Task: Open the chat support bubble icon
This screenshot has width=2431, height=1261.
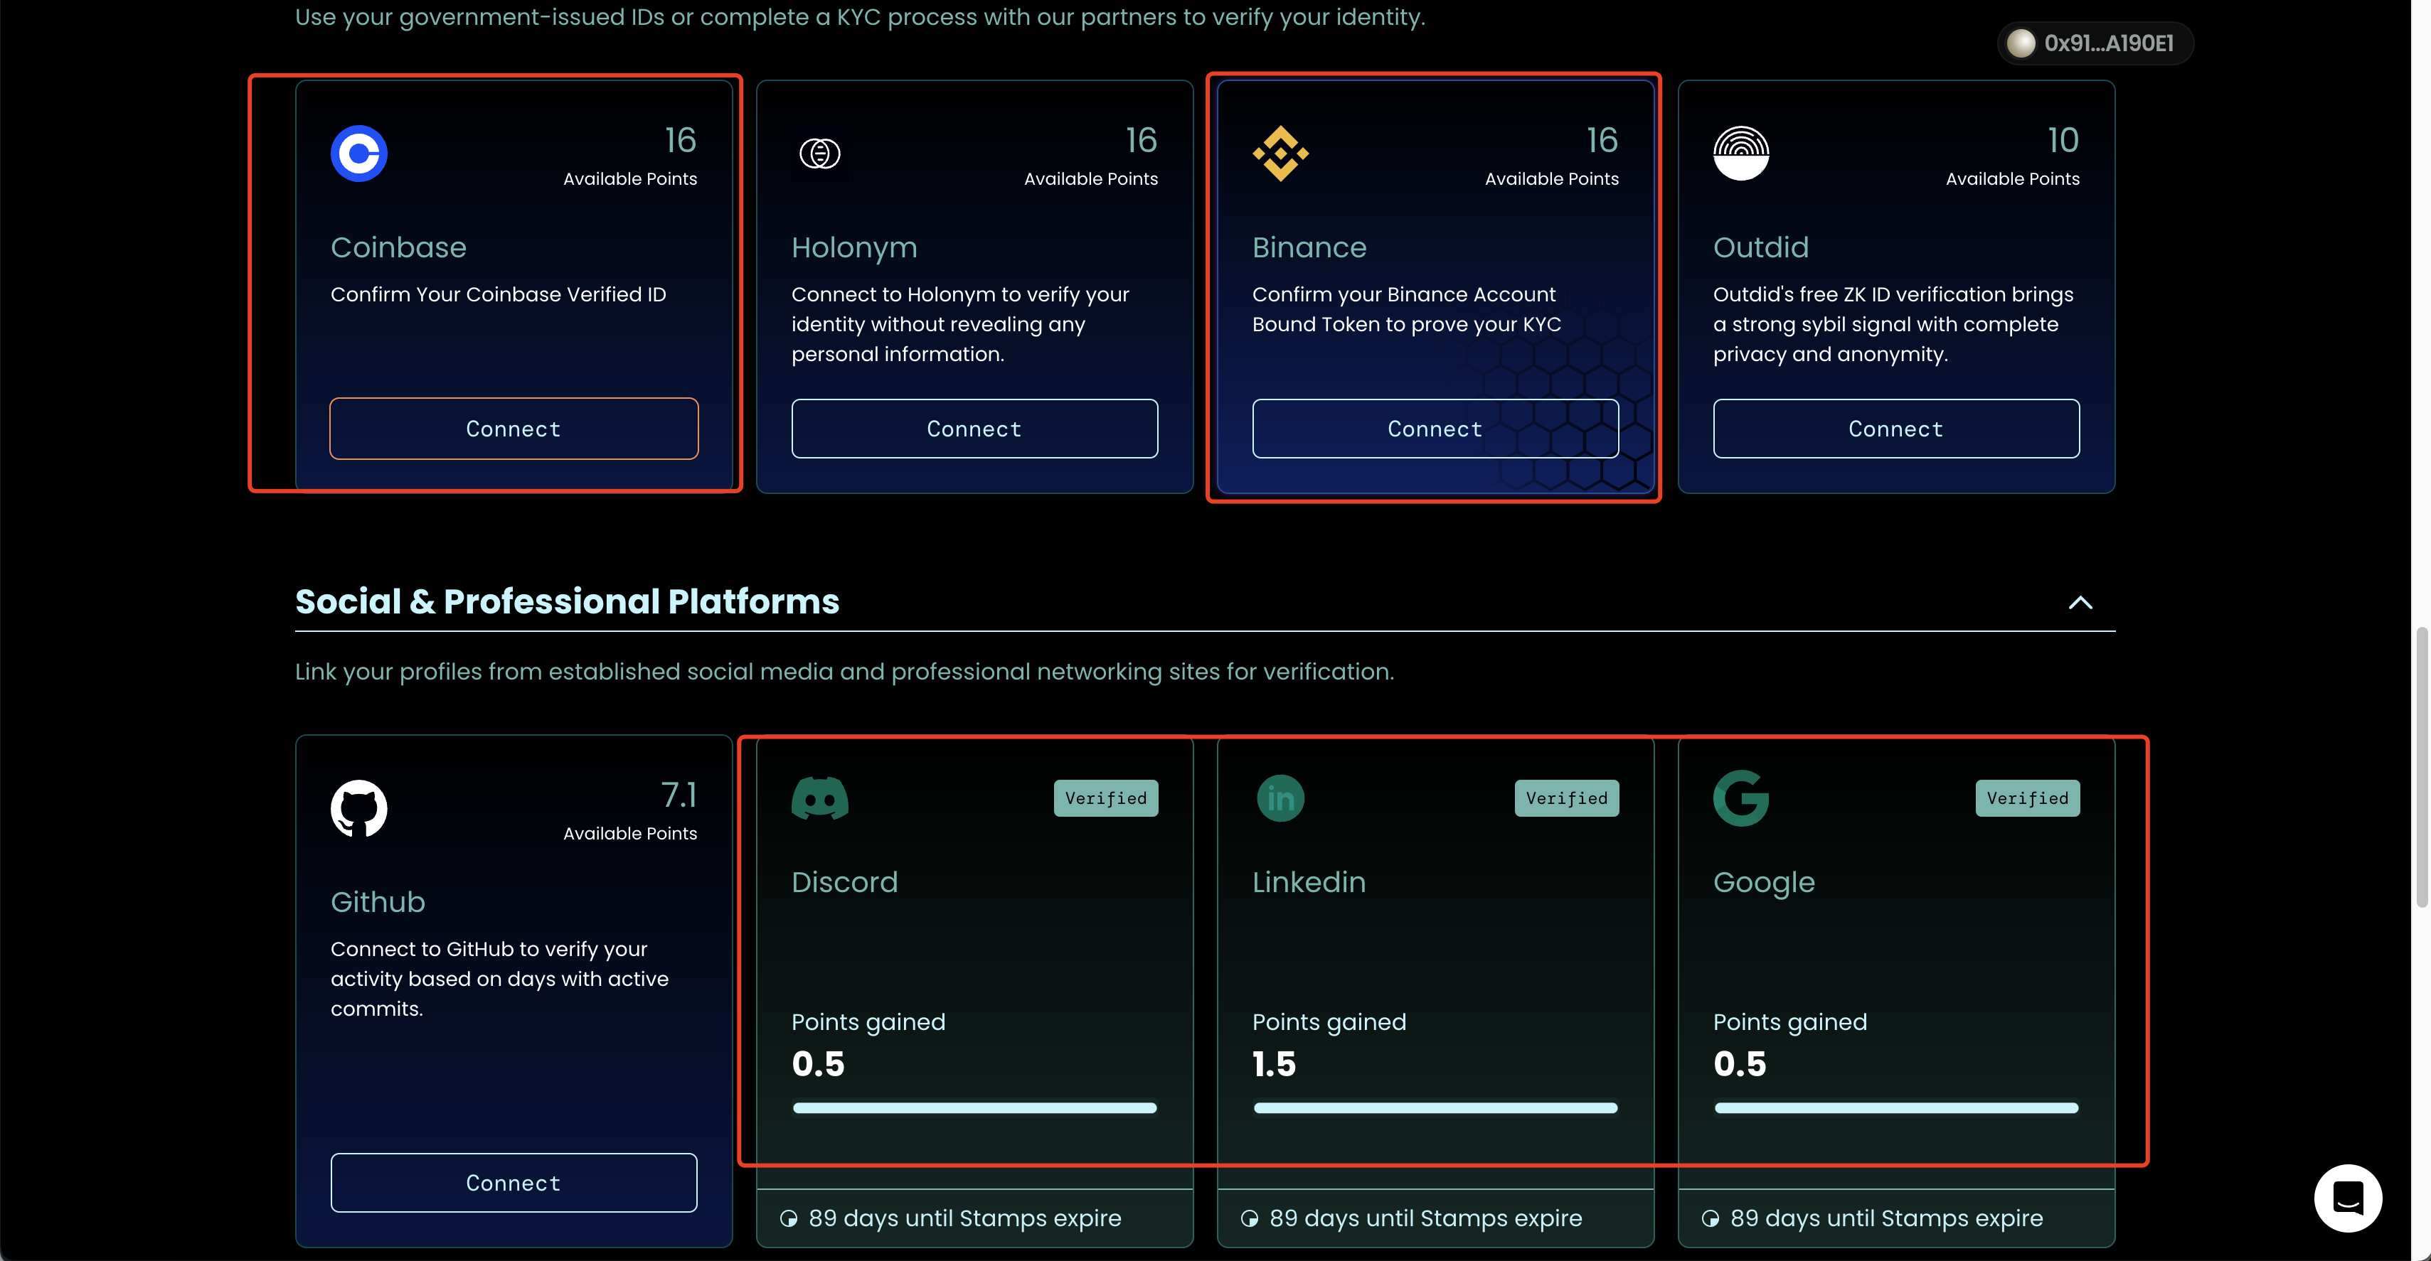Action: point(2348,1198)
